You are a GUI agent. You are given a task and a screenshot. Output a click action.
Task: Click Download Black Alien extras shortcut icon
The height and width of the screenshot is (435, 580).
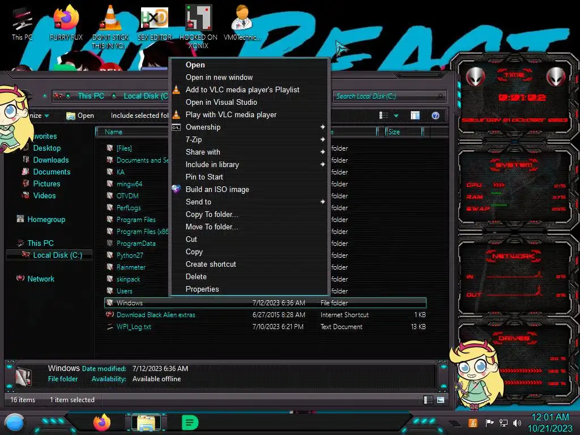coord(109,314)
